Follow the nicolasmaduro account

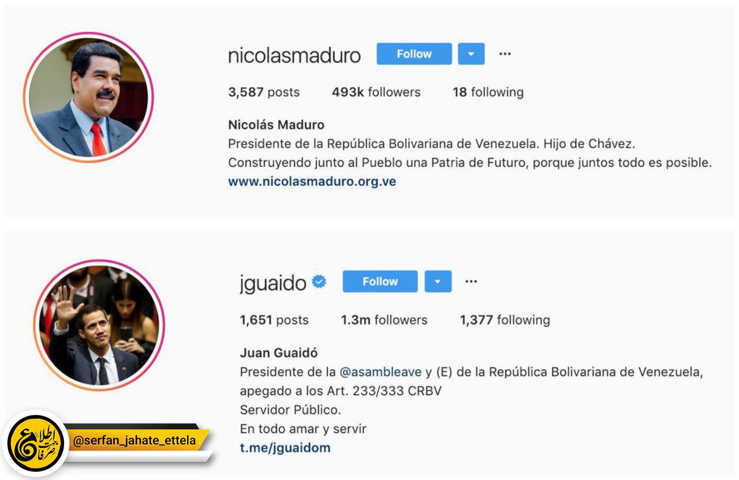(x=414, y=54)
